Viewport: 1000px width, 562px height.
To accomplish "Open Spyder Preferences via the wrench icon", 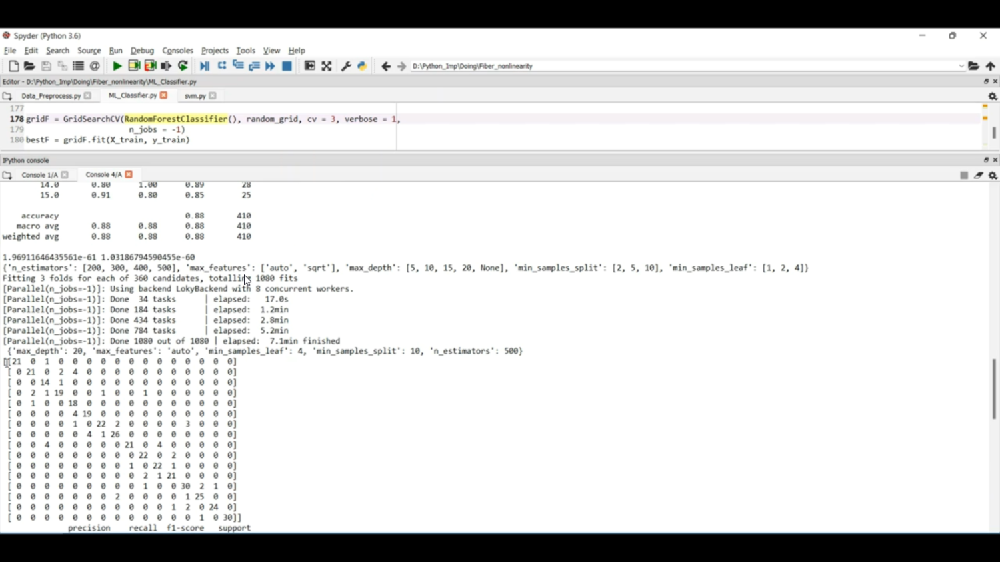I will tap(346, 65).
